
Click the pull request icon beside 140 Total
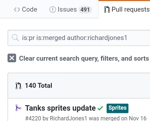18,86
